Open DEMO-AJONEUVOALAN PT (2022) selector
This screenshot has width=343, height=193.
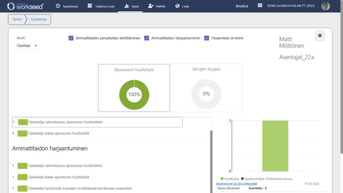[x=291, y=6]
